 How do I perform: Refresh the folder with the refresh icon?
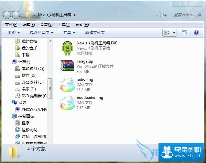(164, 15)
